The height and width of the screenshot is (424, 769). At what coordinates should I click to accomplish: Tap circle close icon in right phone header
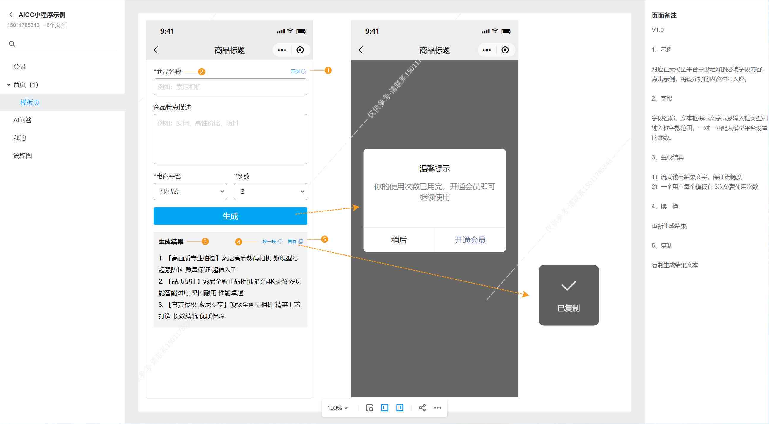pyautogui.click(x=505, y=50)
